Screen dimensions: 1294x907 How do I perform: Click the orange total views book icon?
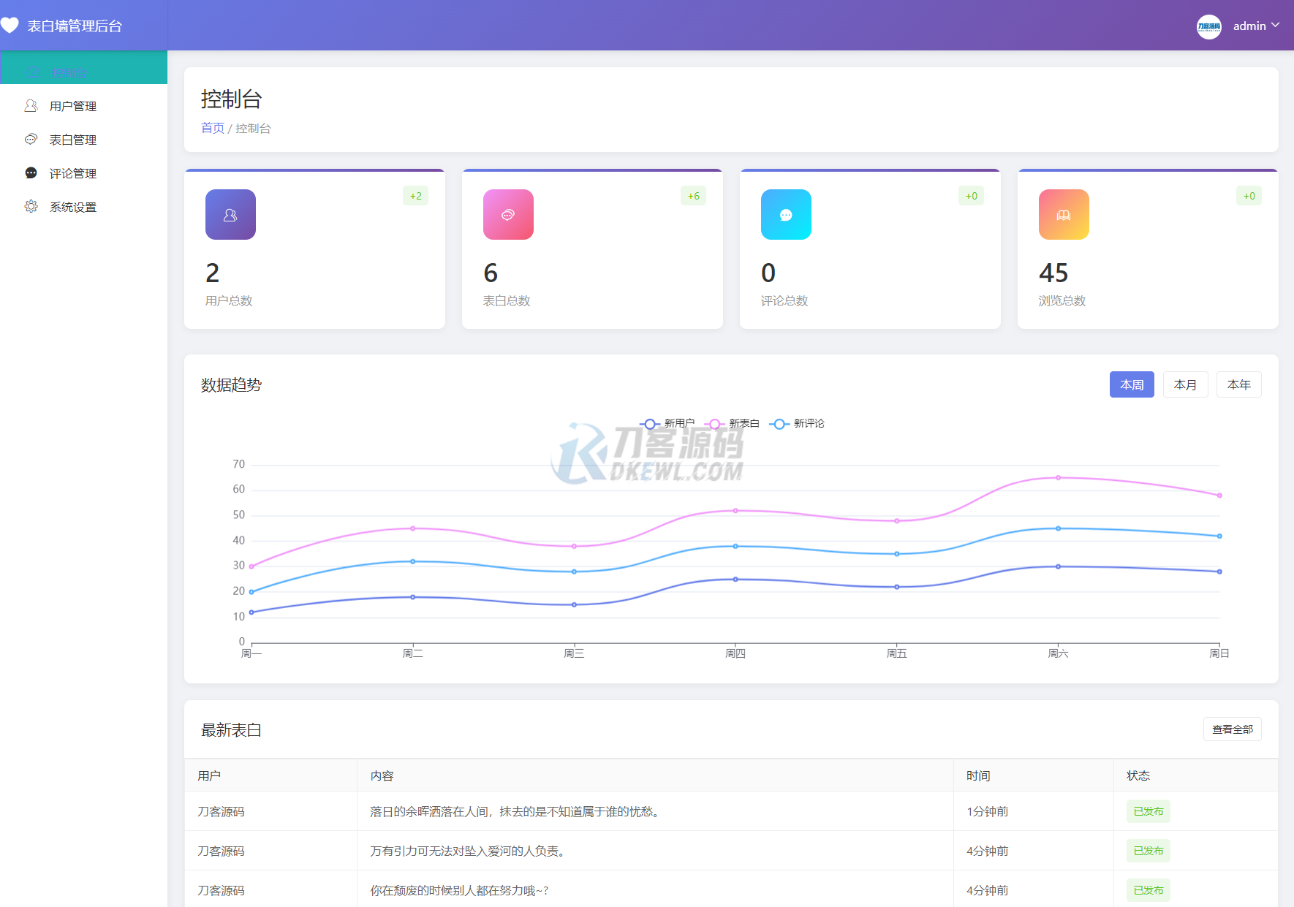click(x=1064, y=215)
